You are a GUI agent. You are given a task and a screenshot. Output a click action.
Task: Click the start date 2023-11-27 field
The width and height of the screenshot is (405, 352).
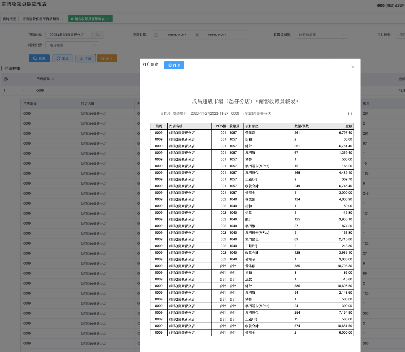[x=177, y=35]
